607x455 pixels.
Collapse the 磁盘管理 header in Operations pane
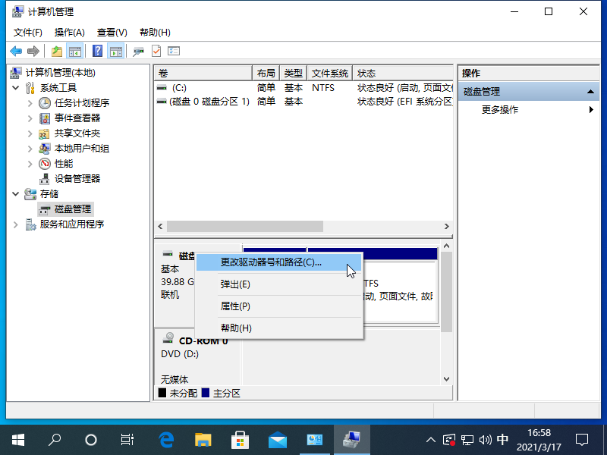click(590, 91)
